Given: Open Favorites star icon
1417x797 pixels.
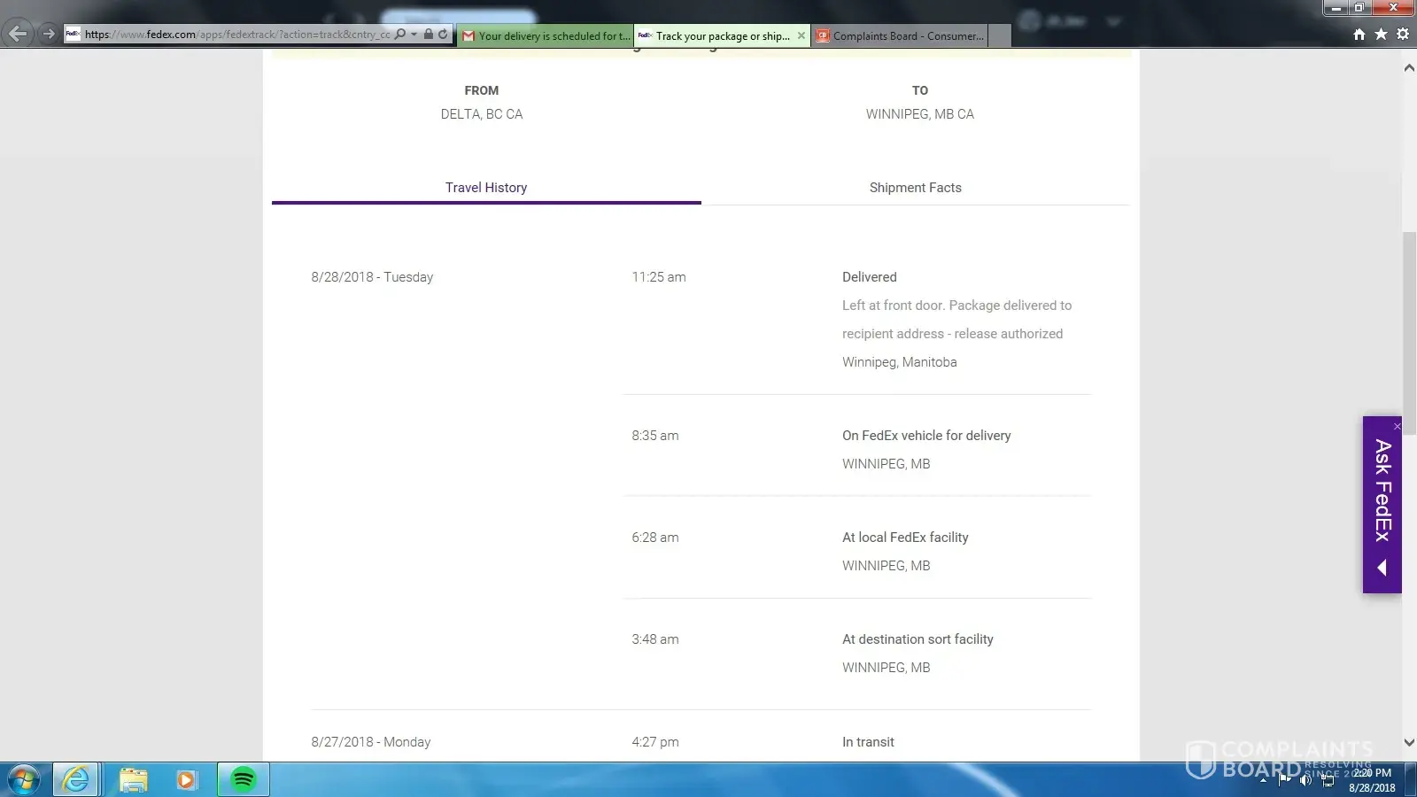Looking at the screenshot, I should (1381, 35).
